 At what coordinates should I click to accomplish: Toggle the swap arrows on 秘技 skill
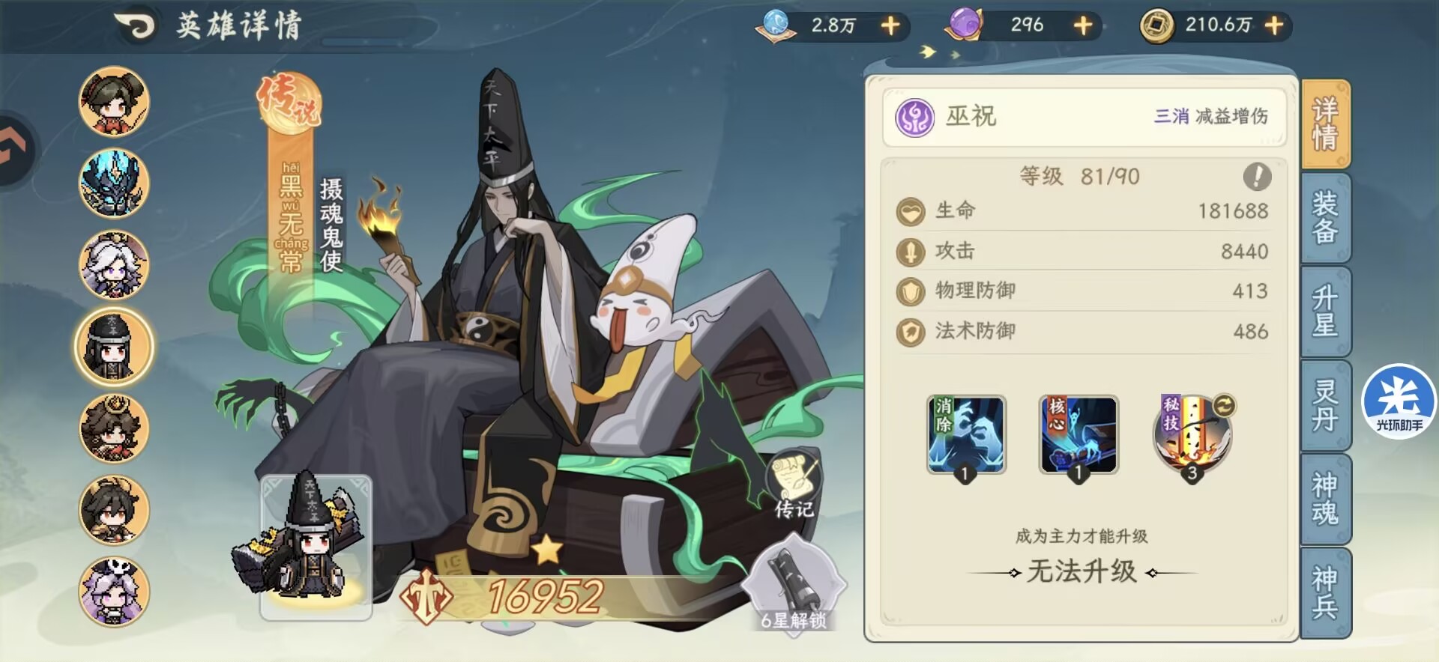1223,405
